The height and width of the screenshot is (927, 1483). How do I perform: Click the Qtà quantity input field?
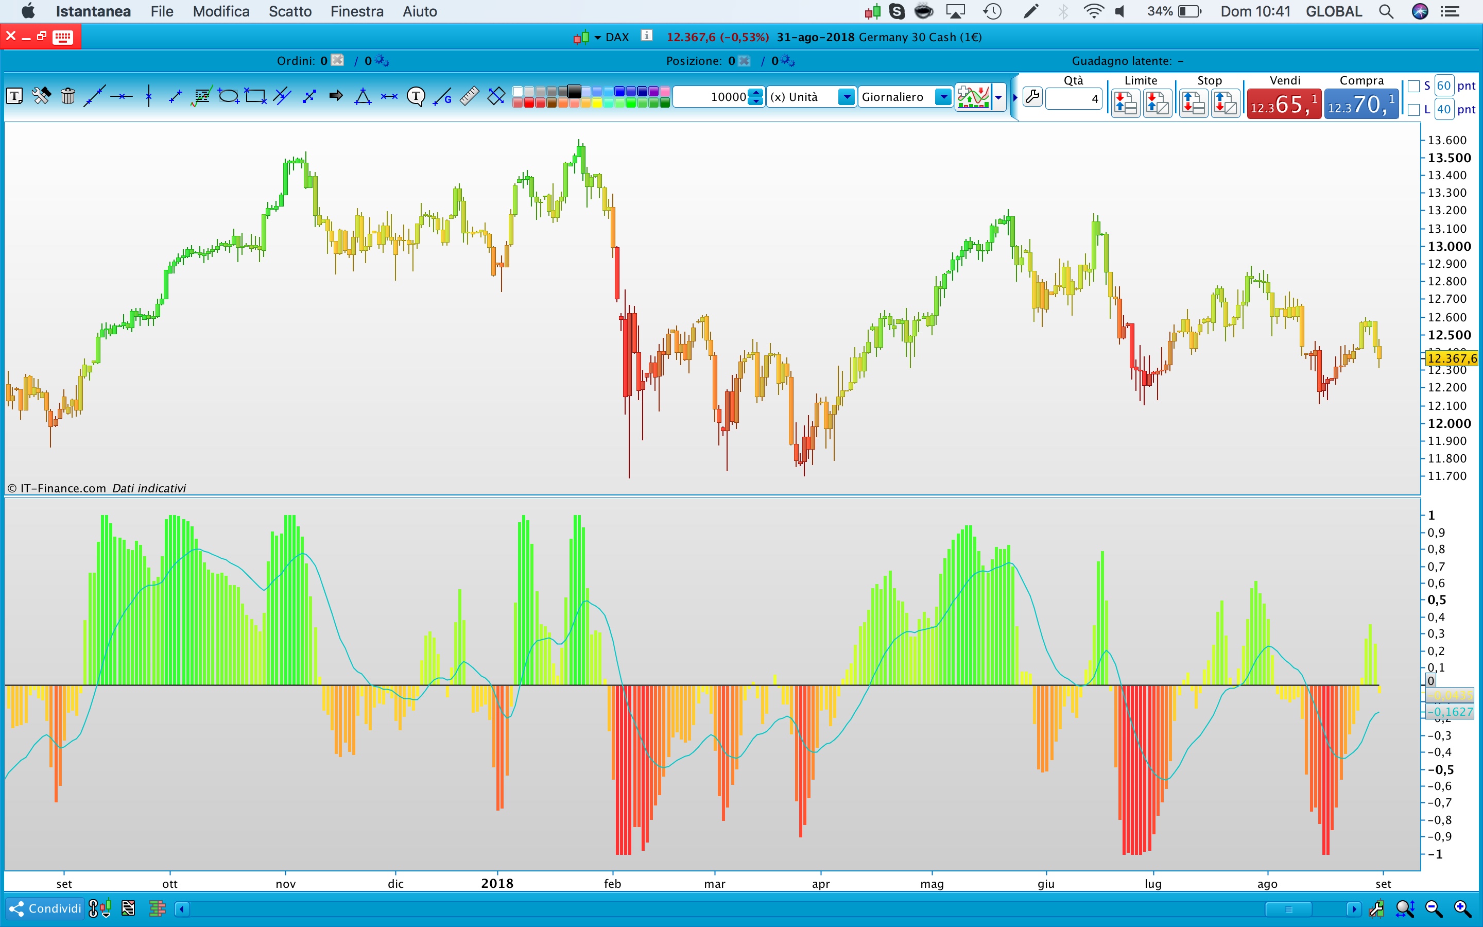coord(1074,99)
